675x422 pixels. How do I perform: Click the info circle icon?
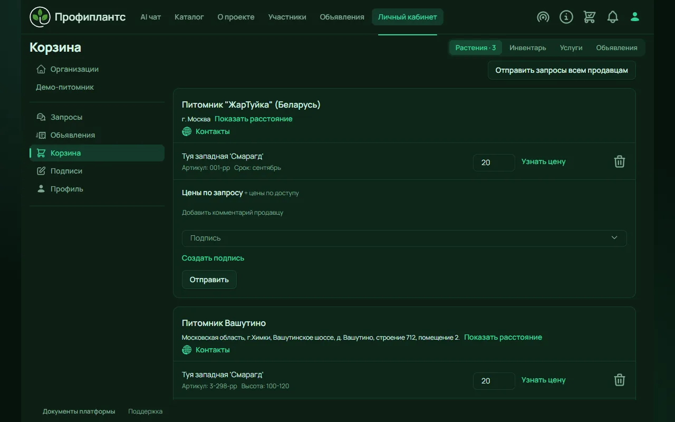(566, 17)
